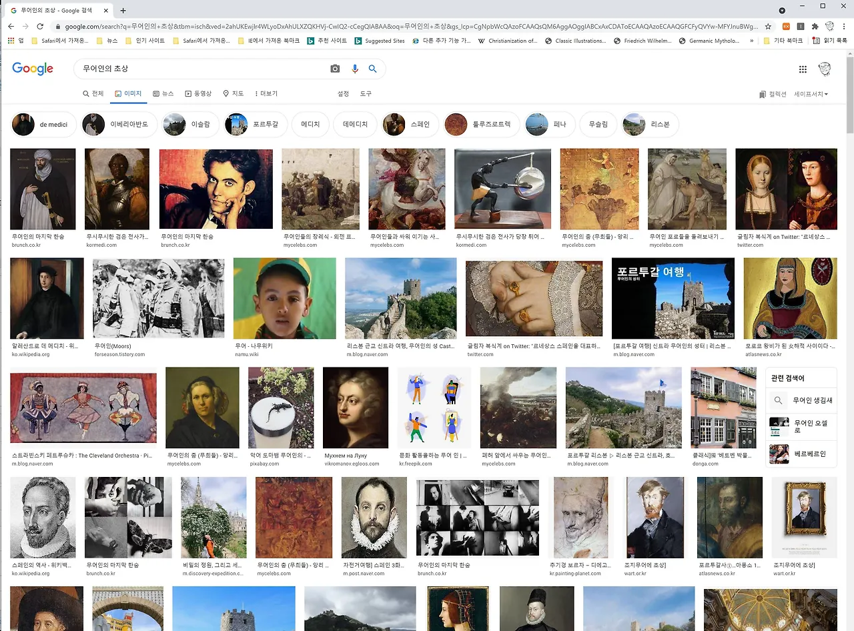Open the 읽기 목록 reading list
The height and width of the screenshot is (631, 854).
(830, 41)
